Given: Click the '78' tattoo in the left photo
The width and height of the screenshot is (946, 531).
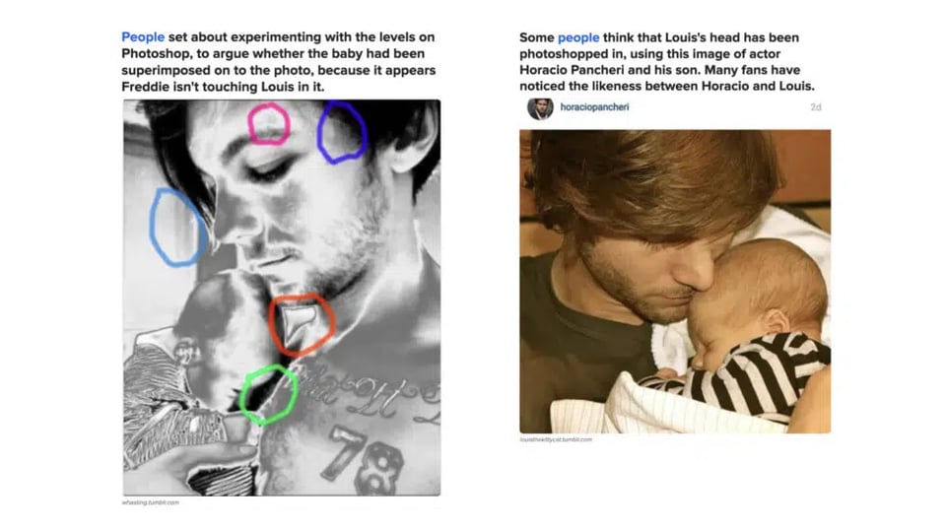Looking at the screenshot, I should [x=366, y=460].
